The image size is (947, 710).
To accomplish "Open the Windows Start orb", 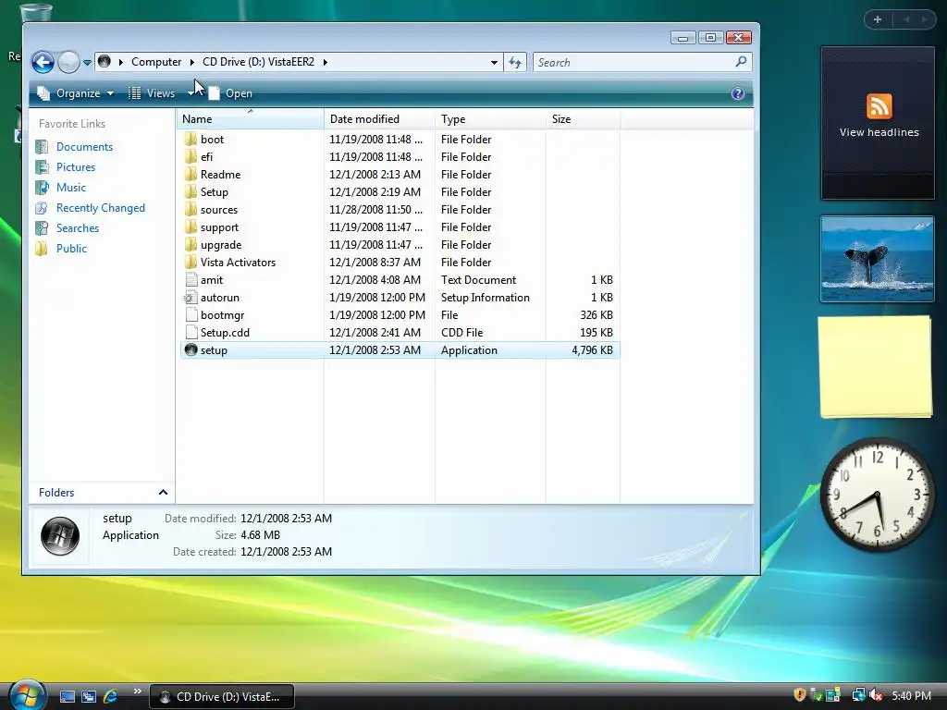I will (x=27, y=695).
